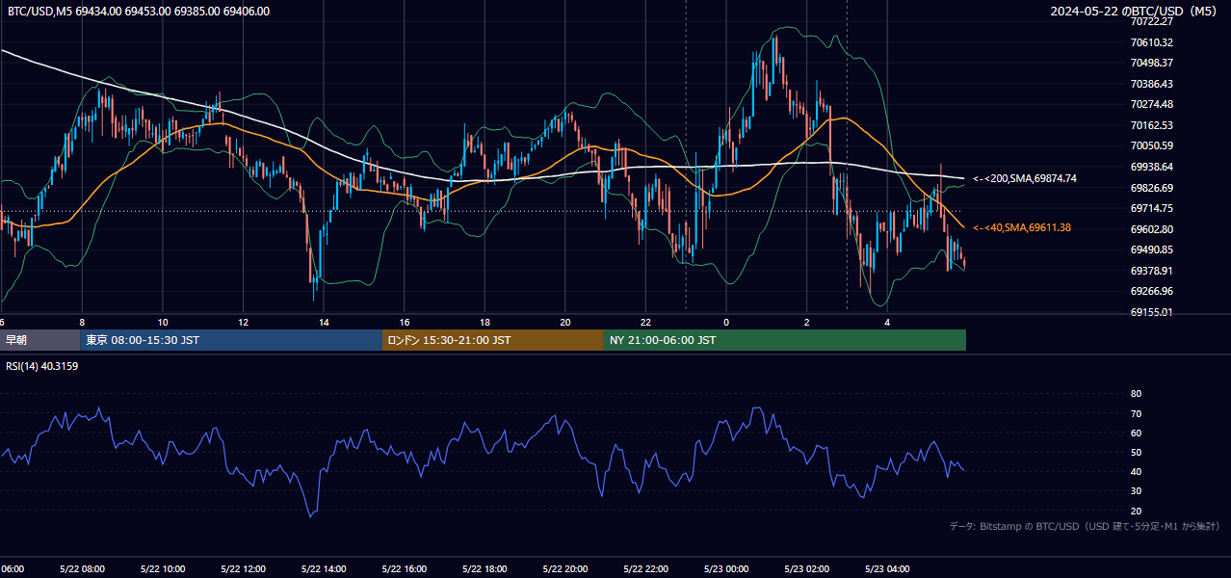This screenshot has height=578, width=1231.
Task: Click RSI scale level 40
Action: click(1136, 471)
